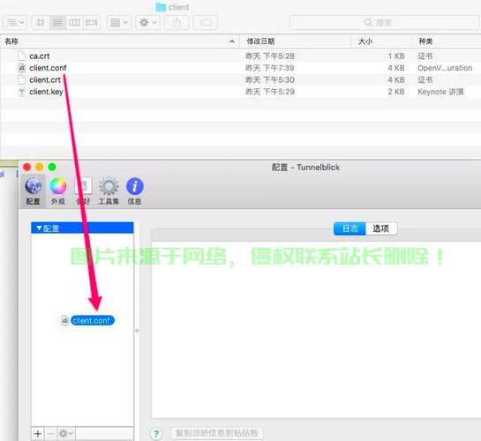This screenshot has width=481, height=441.
Task: Click the 昨天 下午7:39 date cell
Action: (270, 68)
